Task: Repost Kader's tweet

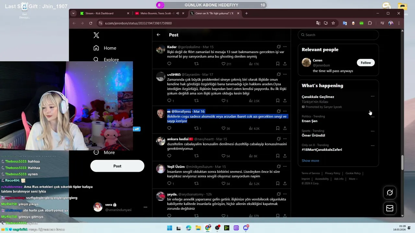Action: [x=196, y=64]
